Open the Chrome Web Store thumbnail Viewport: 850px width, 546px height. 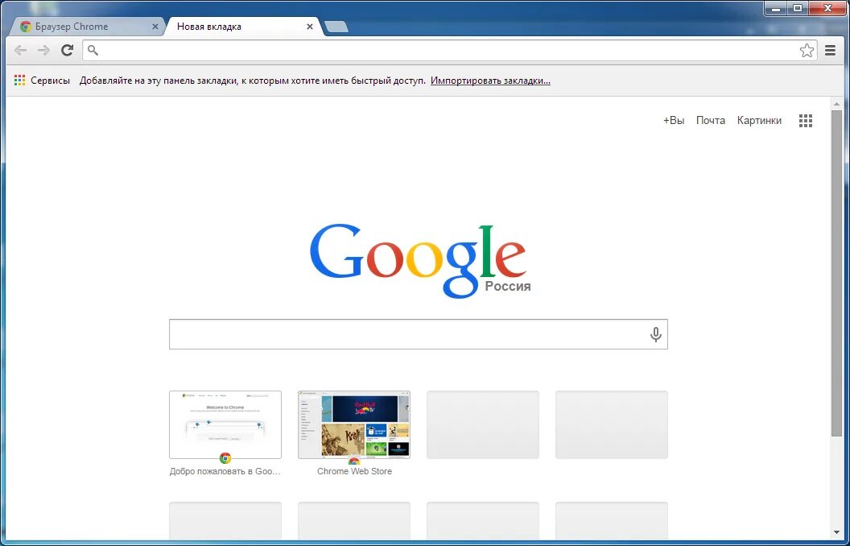pyautogui.click(x=354, y=424)
